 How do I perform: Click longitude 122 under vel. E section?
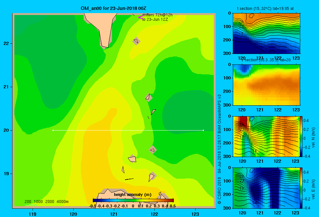(x=278, y=213)
